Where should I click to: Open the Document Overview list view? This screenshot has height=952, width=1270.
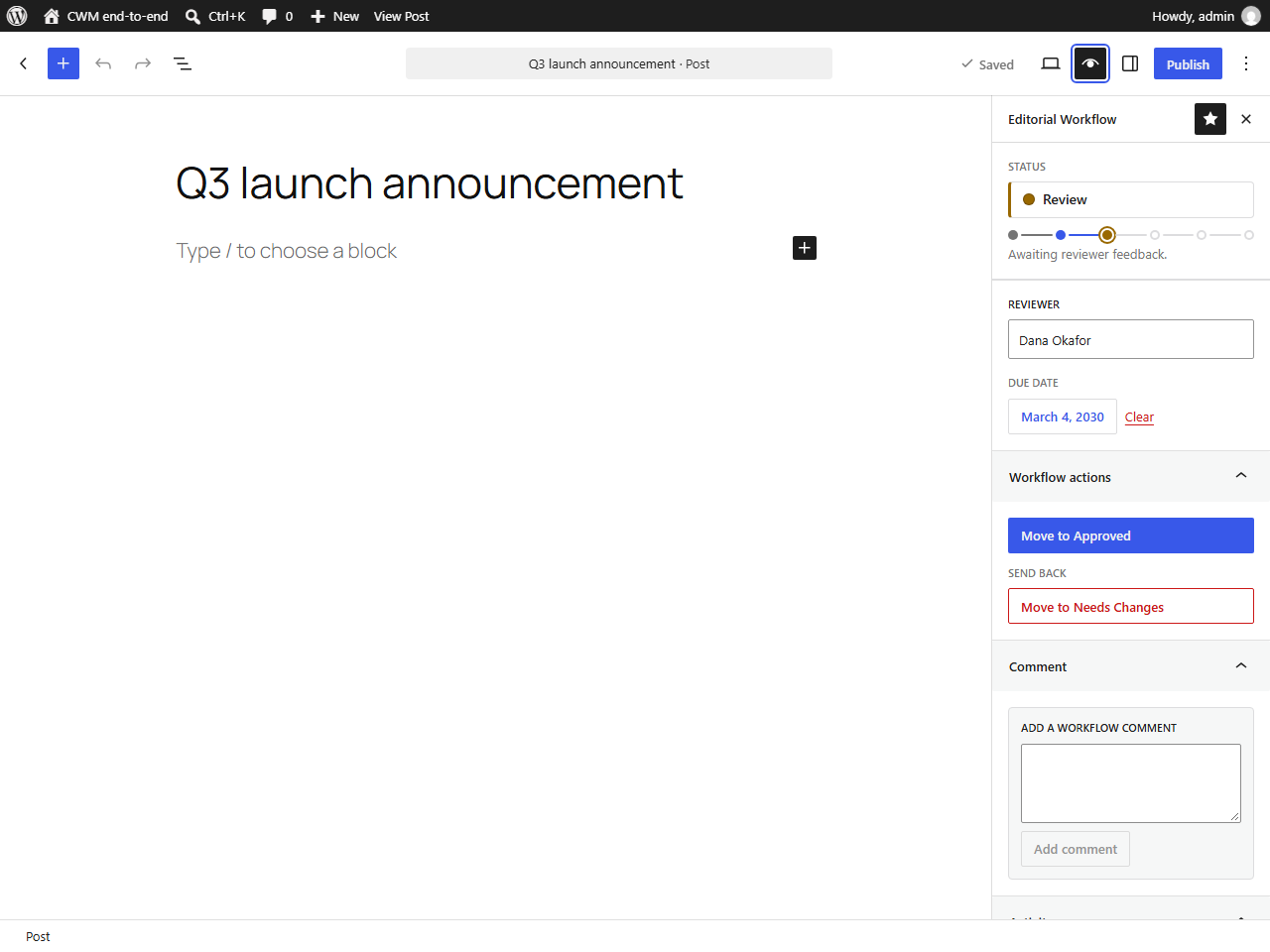pyautogui.click(x=183, y=63)
